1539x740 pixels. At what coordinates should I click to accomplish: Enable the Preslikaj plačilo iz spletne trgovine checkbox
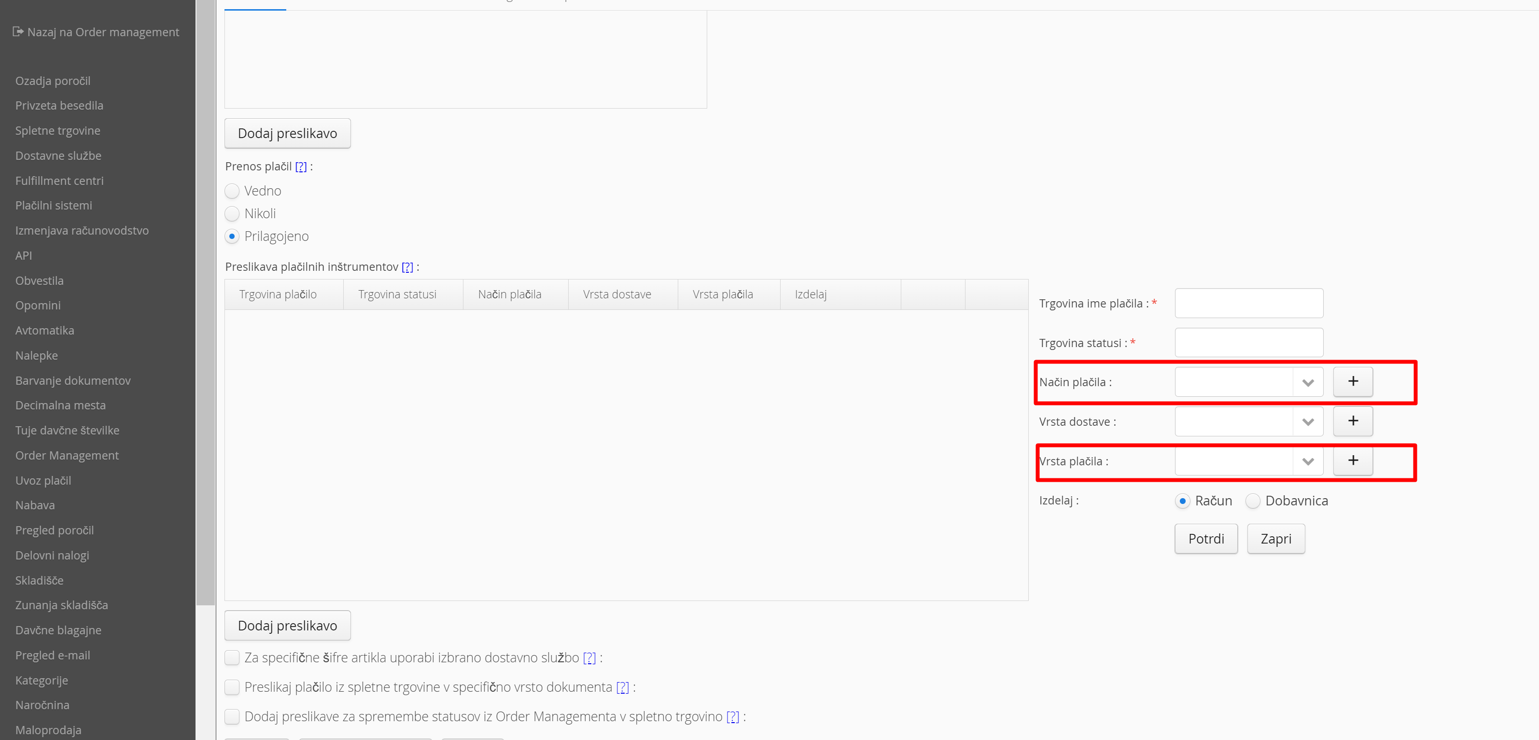tap(232, 687)
